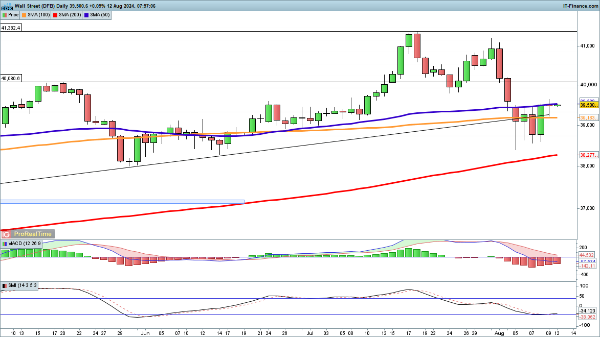Screen dimensions: 600x337
Task: Open the SMI (14 3 5 3) panel label
Action: point(23,285)
